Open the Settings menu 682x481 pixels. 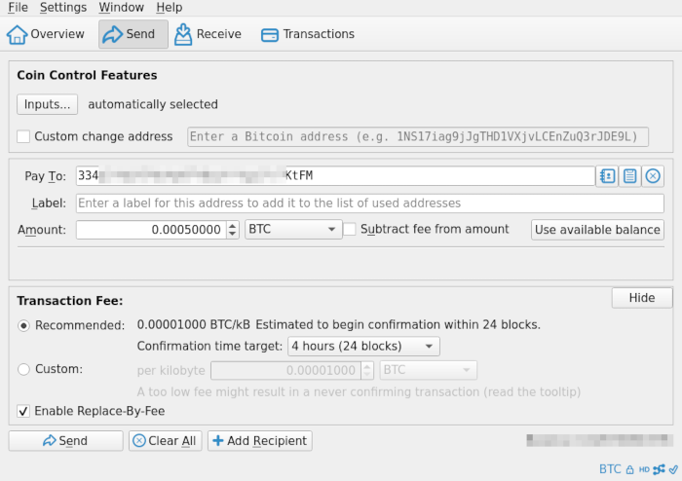tap(63, 8)
